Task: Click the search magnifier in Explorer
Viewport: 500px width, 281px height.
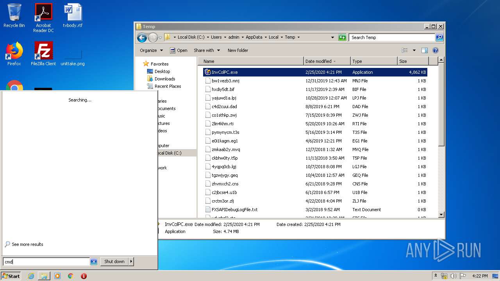Action: pyautogui.click(x=439, y=37)
